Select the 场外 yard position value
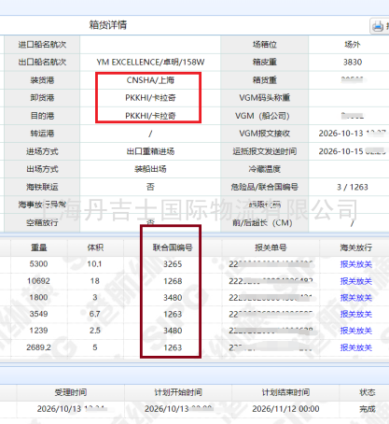 click(x=353, y=45)
